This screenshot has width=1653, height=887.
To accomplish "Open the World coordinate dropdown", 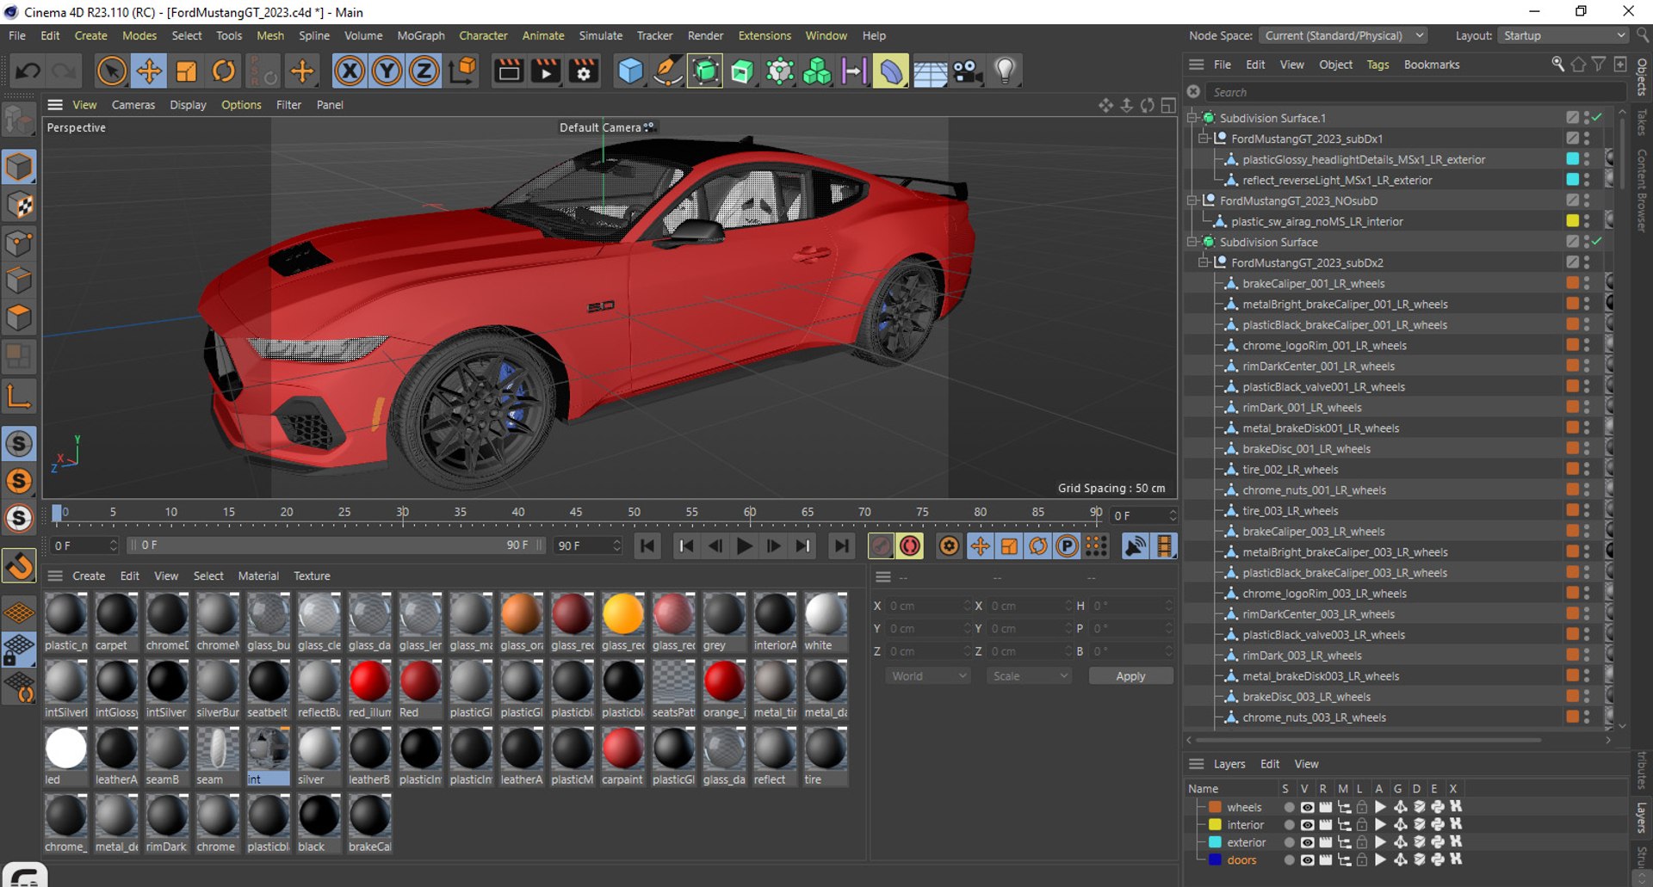I will point(927,676).
